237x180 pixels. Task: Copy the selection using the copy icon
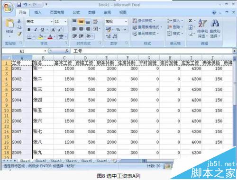click(19, 27)
